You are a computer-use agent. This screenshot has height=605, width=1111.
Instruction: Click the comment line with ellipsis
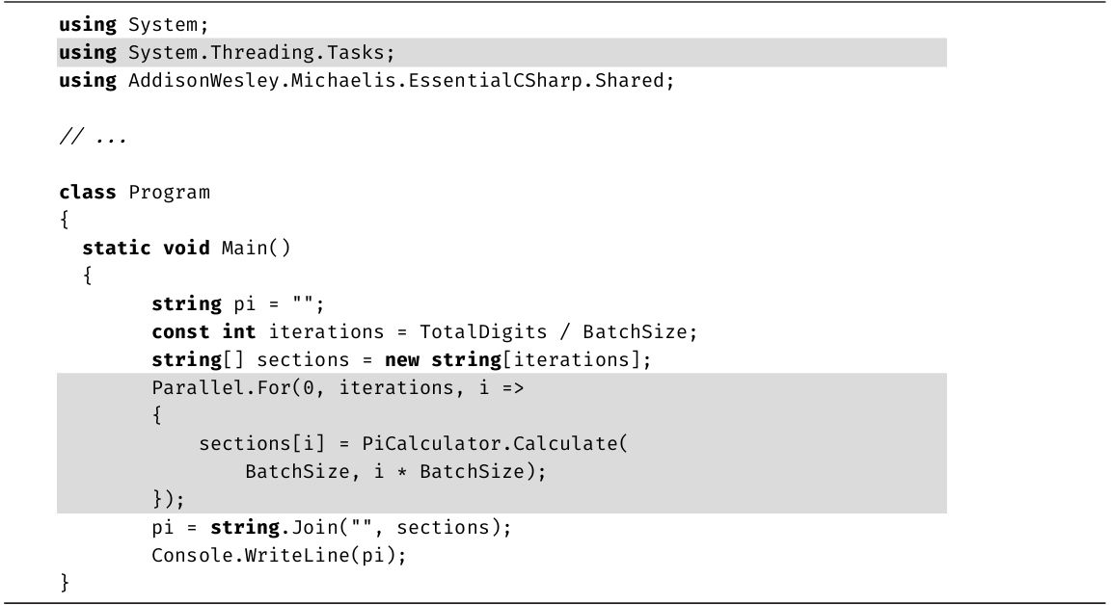point(94,137)
